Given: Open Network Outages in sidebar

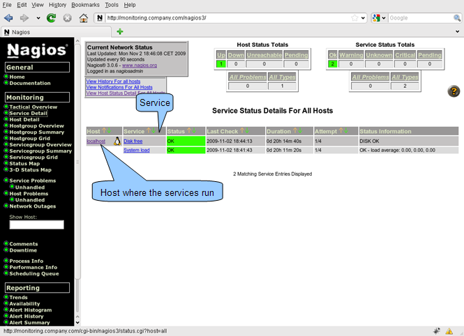Looking at the screenshot, I should (33, 206).
